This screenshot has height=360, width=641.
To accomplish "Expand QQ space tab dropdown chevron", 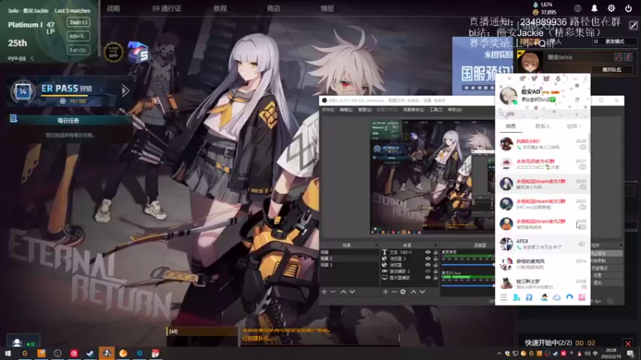I will pos(580,126).
